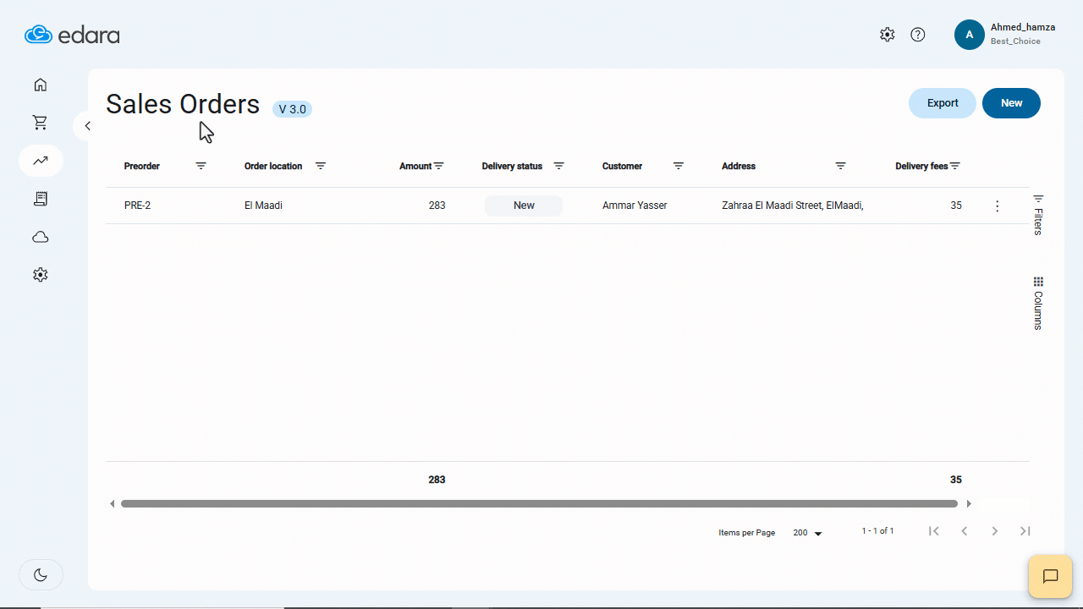Collapse the sidebar with the chevron arrow
Image resolution: width=1083 pixels, height=609 pixels.
tap(87, 126)
